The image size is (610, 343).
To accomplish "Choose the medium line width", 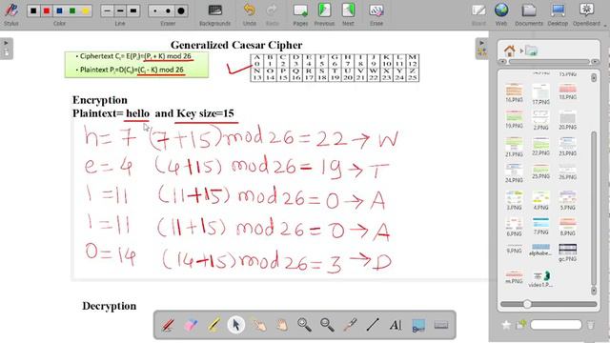I will [x=120, y=10].
